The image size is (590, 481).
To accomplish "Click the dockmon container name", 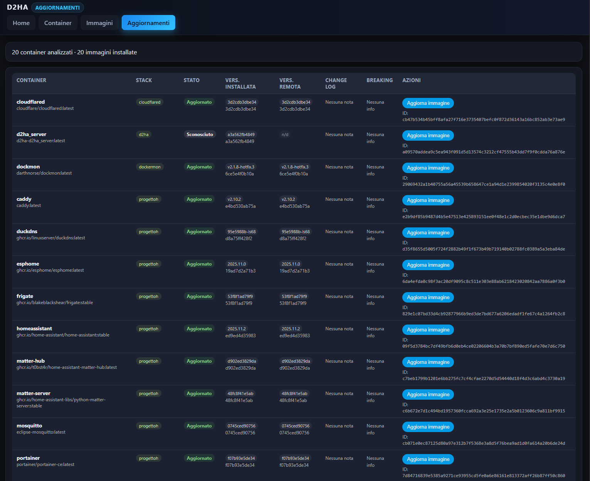I will (28, 166).
